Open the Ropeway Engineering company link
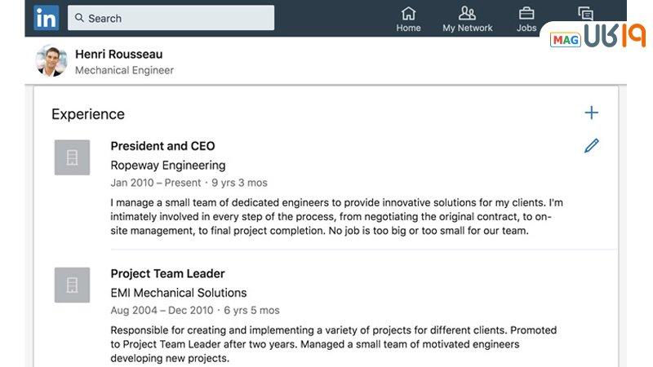The height and width of the screenshot is (367, 653). coord(167,165)
